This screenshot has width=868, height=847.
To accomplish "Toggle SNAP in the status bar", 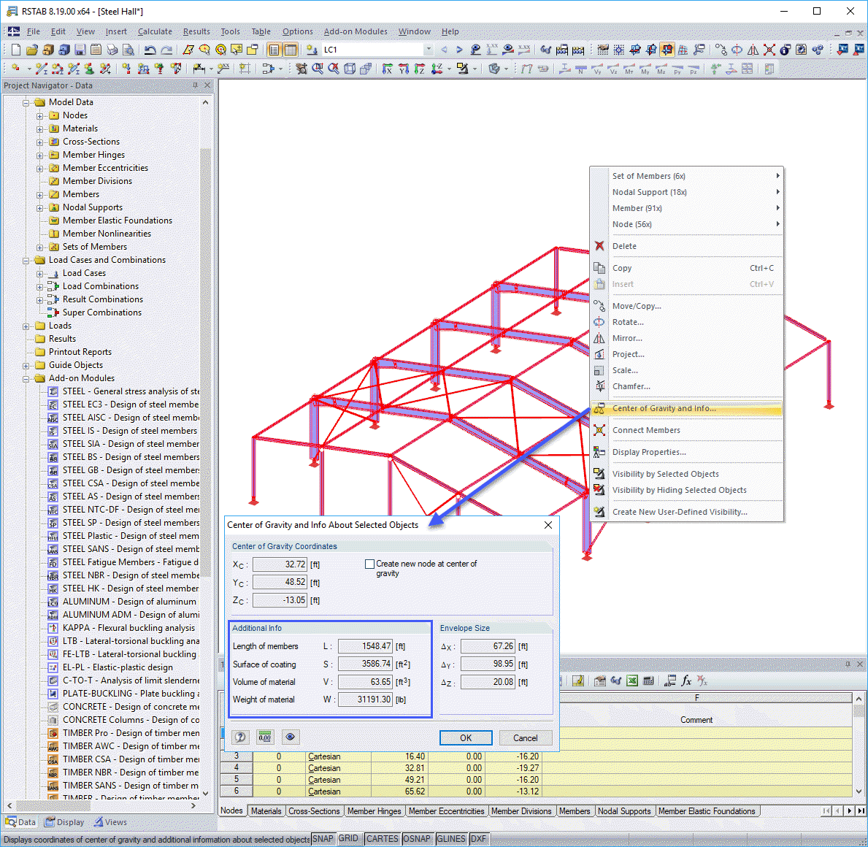I will [x=323, y=839].
